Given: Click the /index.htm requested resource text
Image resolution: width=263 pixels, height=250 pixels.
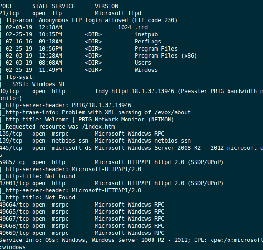Looking at the screenshot, I should pos(99,127).
